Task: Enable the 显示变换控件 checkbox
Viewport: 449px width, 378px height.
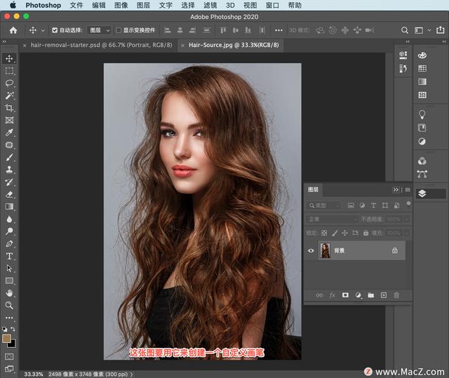Action: [x=119, y=31]
